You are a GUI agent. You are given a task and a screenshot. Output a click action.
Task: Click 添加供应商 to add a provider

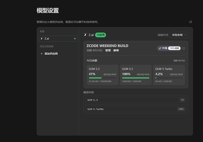point(51,54)
